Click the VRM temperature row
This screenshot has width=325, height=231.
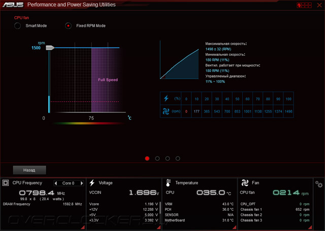199,204
